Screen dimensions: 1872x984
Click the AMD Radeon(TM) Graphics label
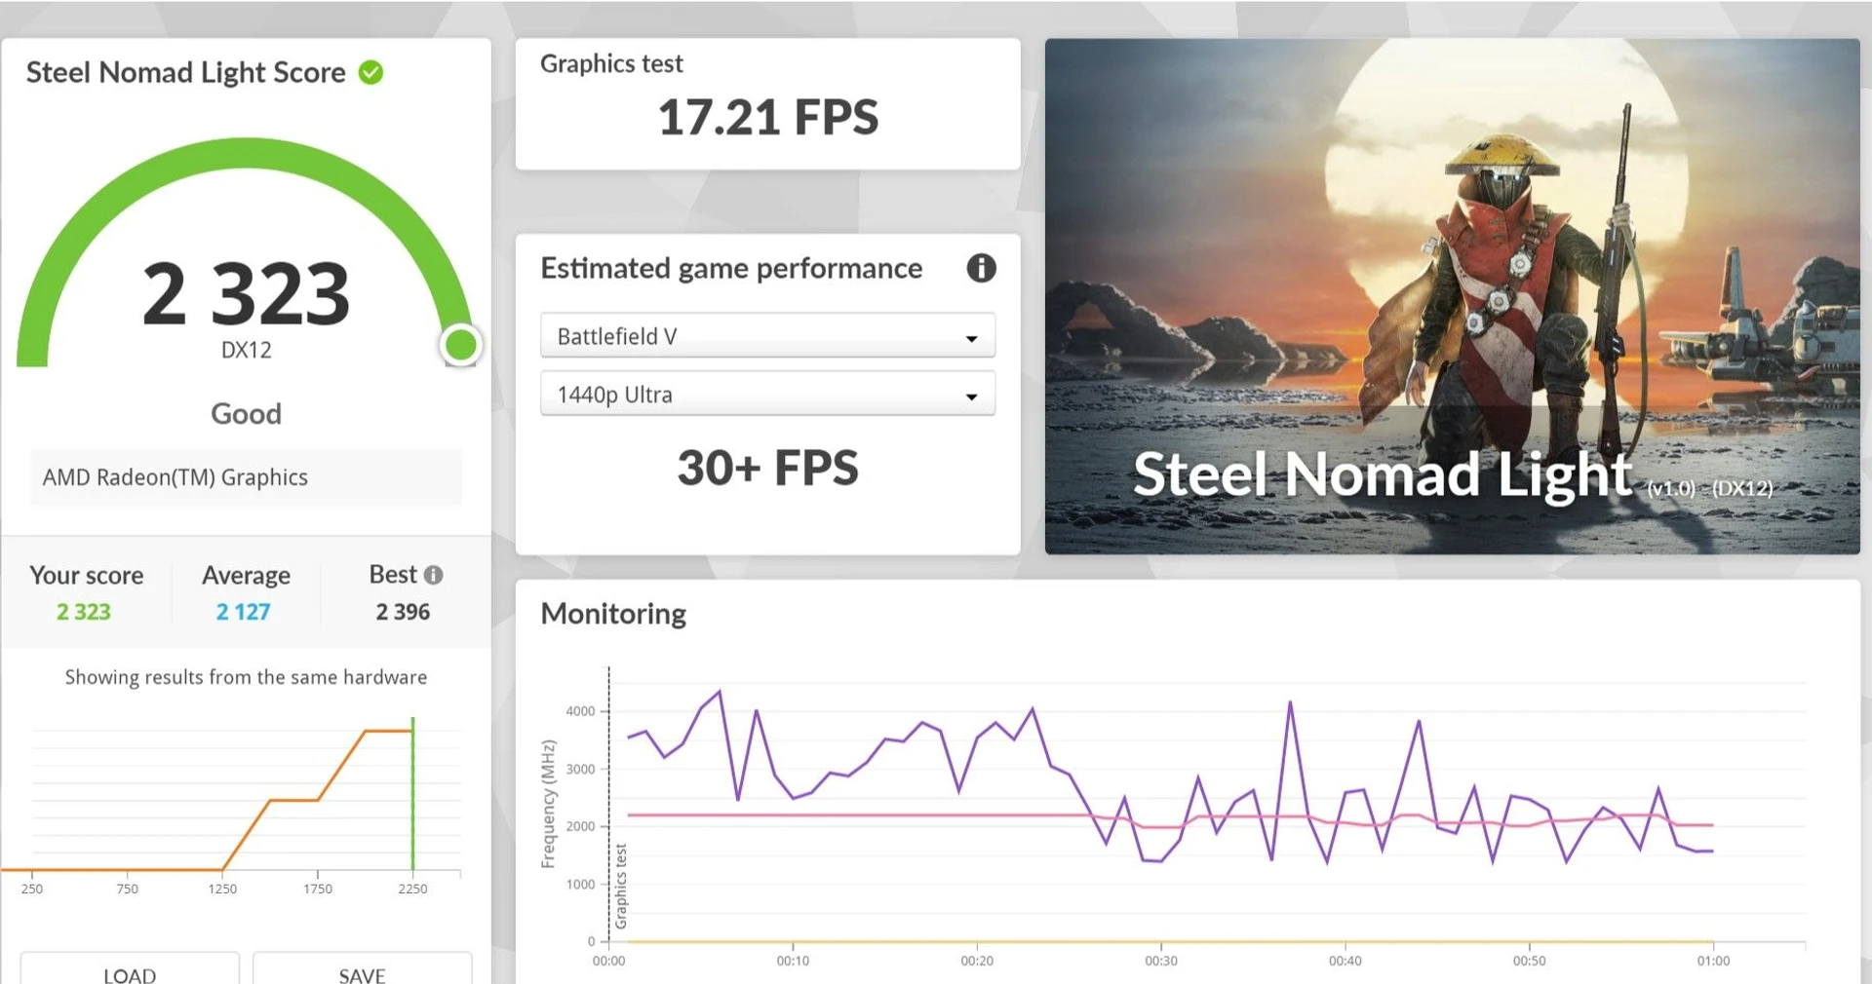pos(175,477)
